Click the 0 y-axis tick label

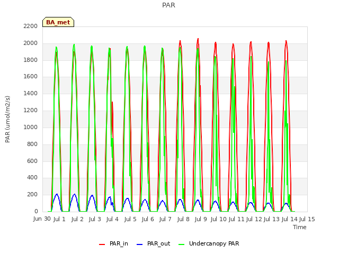click(x=36, y=212)
